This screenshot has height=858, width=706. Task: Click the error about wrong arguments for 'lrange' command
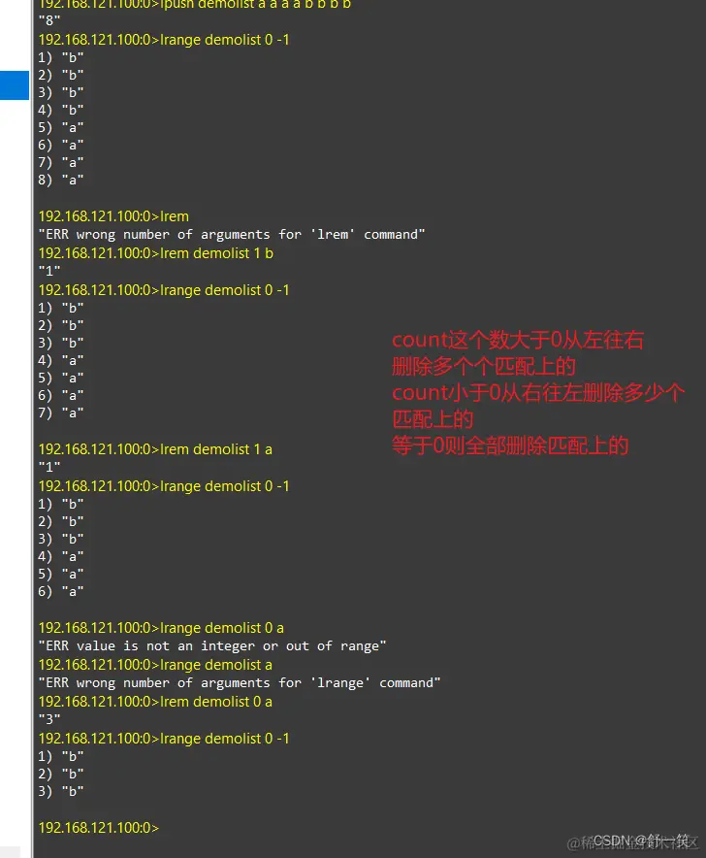click(x=239, y=683)
